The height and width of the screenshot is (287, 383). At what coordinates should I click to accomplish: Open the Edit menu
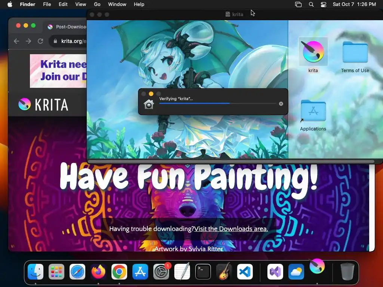click(63, 4)
